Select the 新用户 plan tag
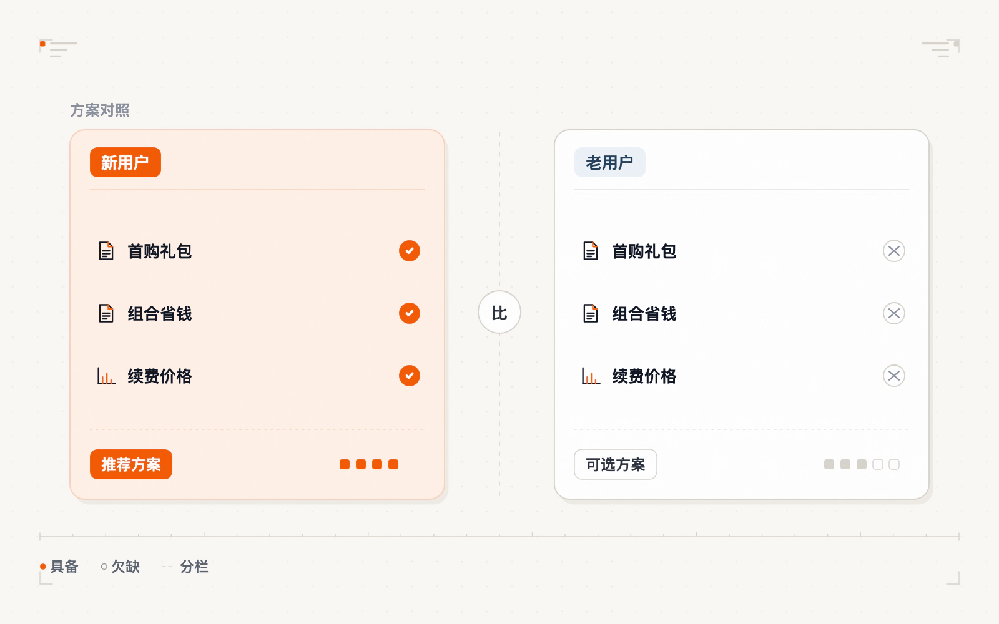 pos(125,162)
